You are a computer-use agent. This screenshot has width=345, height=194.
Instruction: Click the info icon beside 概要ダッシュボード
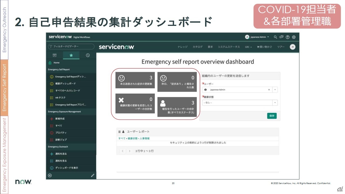[x=52, y=84]
